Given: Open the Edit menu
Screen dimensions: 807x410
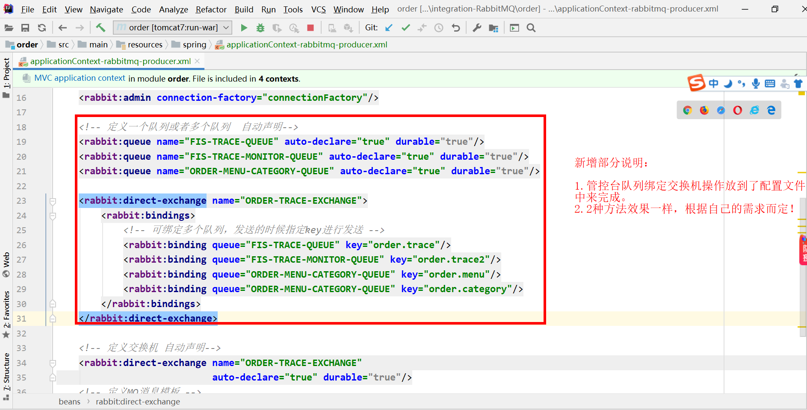Looking at the screenshot, I should [x=49, y=9].
